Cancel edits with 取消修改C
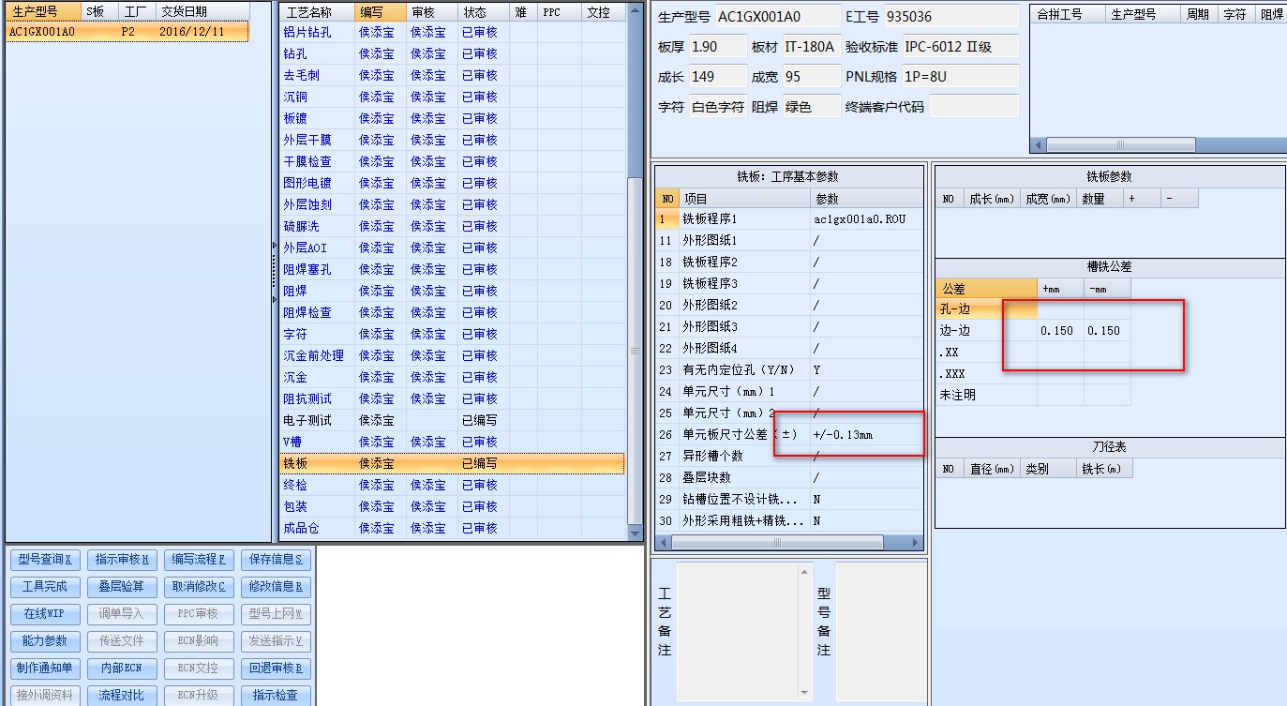 pos(199,587)
